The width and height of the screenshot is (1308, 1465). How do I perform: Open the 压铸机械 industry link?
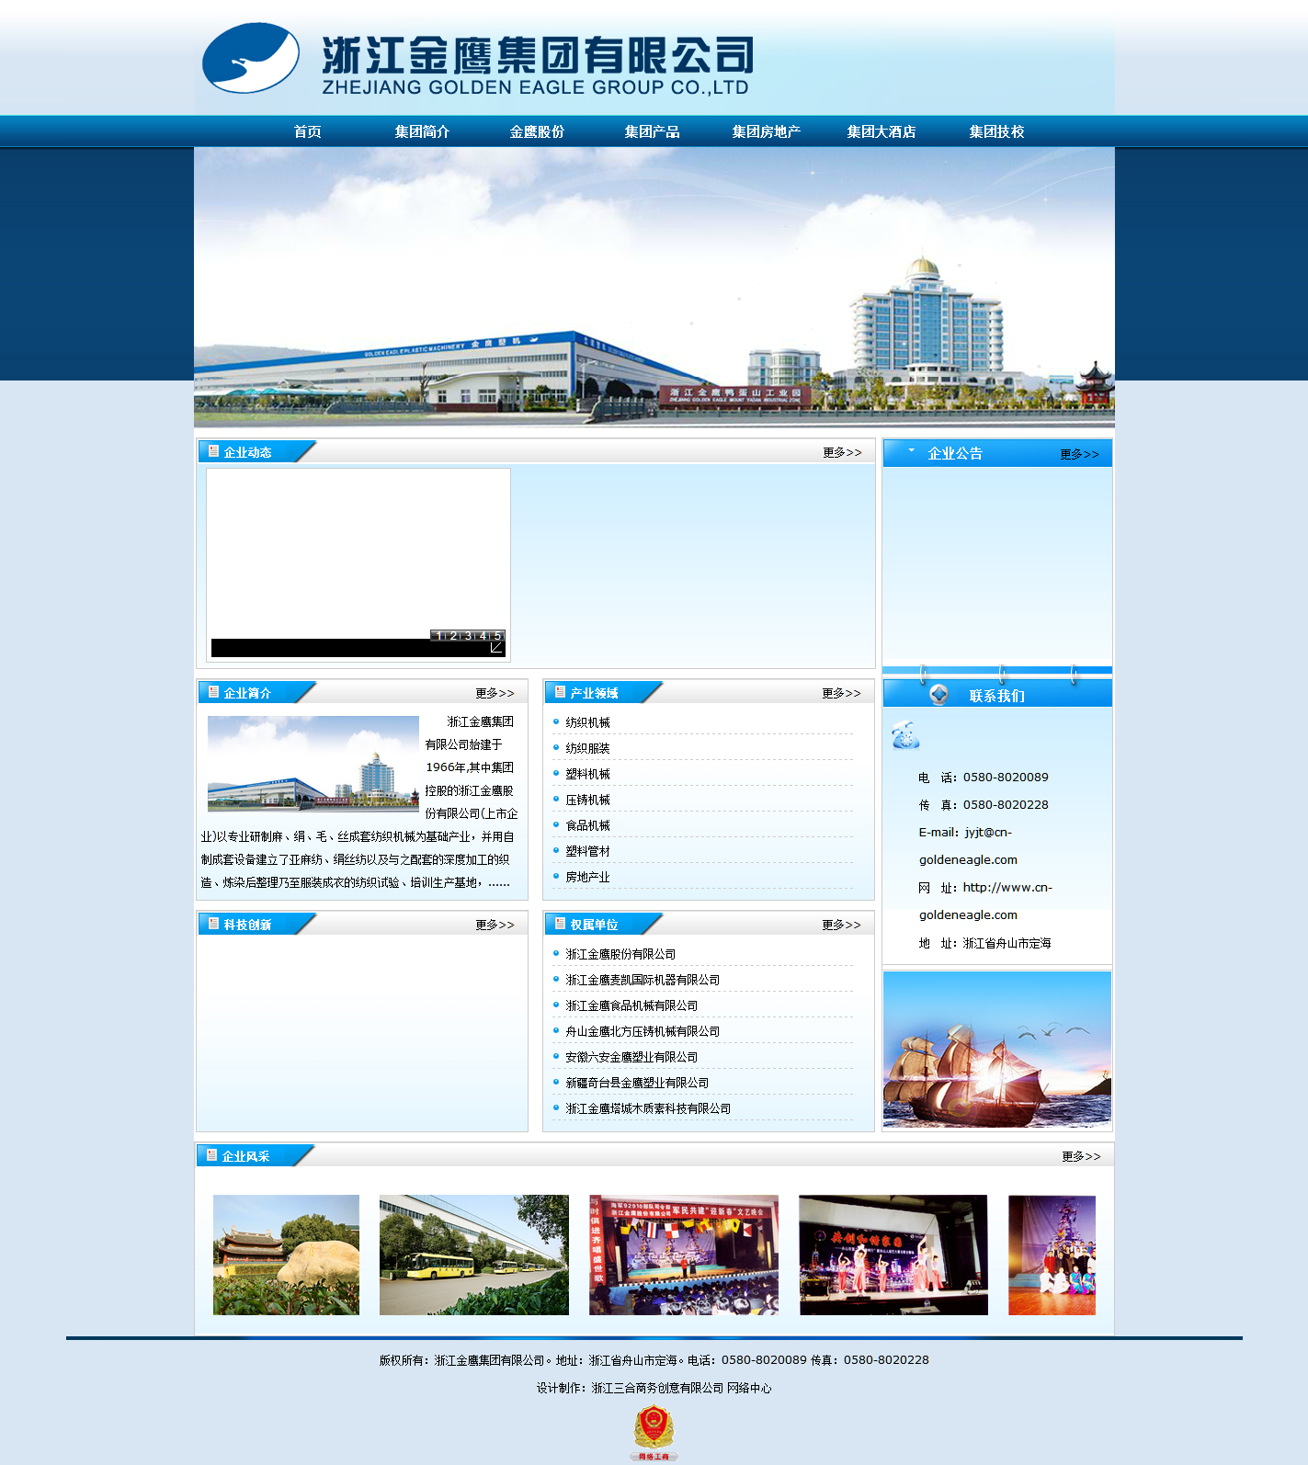pos(587,800)
